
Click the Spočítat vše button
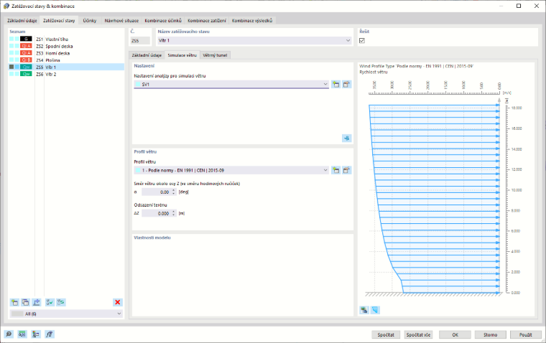tap(418, 334)
